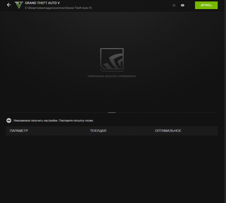Select the GRAND THEFT AUTO V title
Screen dimensions: 226x203
(42, 3)
